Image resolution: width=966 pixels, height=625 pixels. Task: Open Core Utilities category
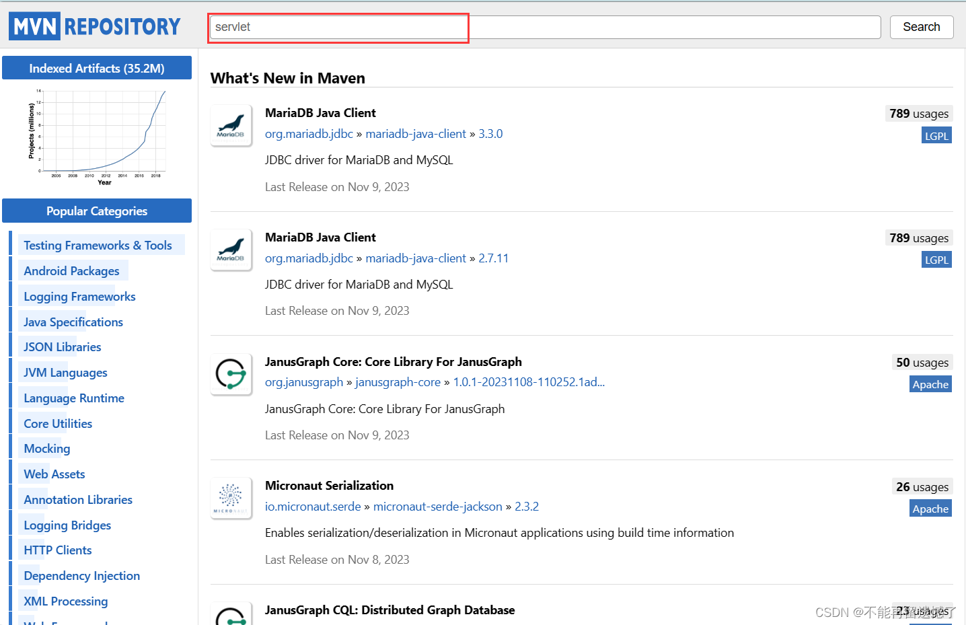(58, 424)
